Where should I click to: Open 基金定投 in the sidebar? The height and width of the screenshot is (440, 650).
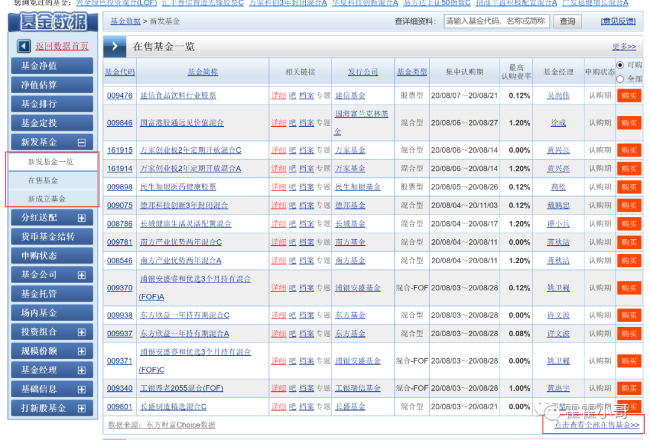[52, 123]
